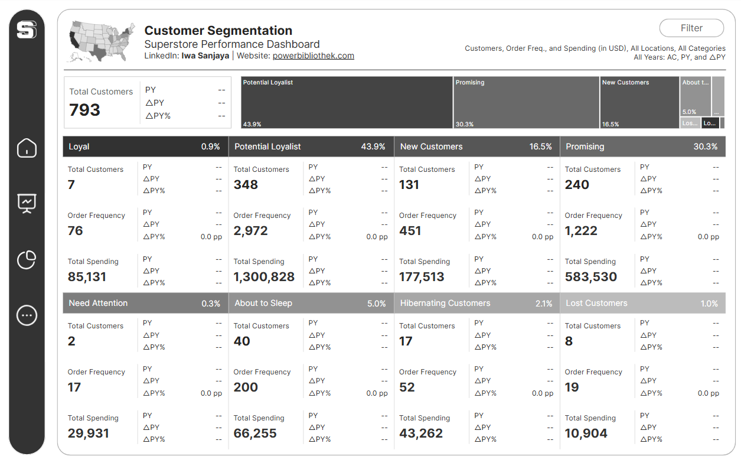Click the Lost Customers section header

(643, 303)
